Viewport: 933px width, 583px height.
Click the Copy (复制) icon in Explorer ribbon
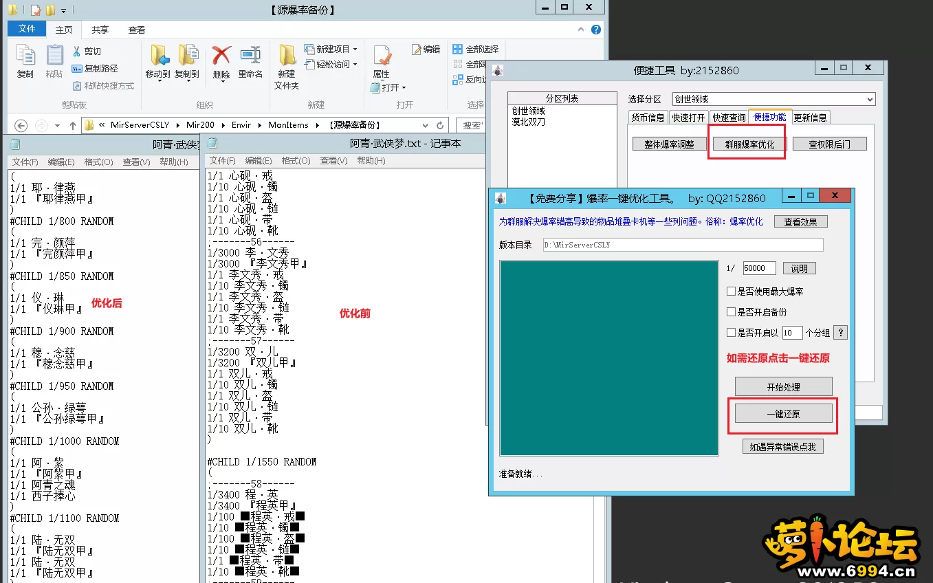[25, 55]
